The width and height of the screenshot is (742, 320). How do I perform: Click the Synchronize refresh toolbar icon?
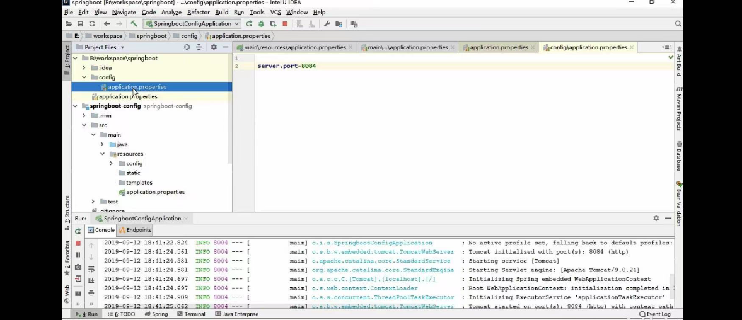(x=92, y=24)
